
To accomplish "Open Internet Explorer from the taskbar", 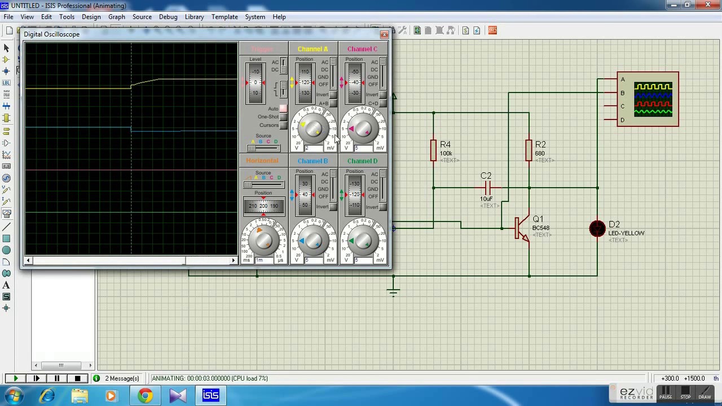I will click(x=47, y=396).
